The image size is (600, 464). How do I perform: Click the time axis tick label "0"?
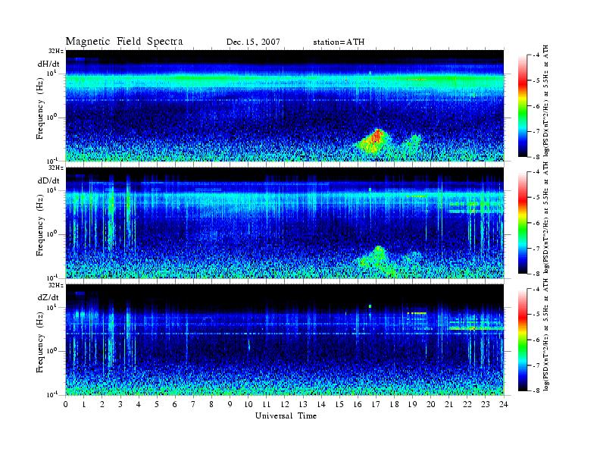66,404
